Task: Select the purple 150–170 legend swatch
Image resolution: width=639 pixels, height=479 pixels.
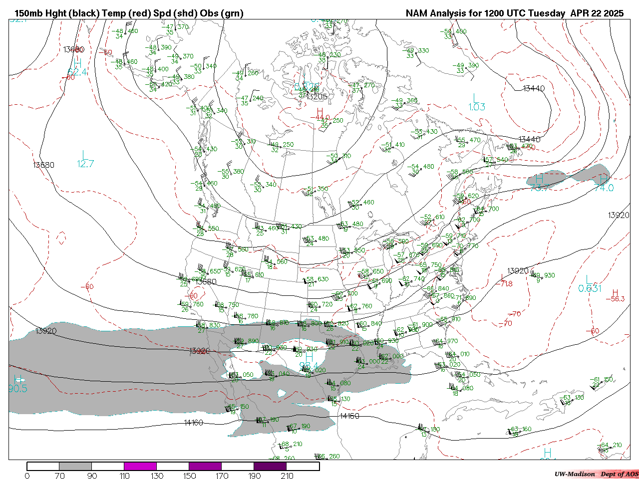Action: pos(205,466)
